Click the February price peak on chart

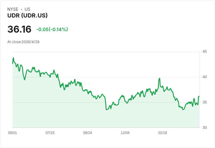pyautogui.click(x=159, y=78)
